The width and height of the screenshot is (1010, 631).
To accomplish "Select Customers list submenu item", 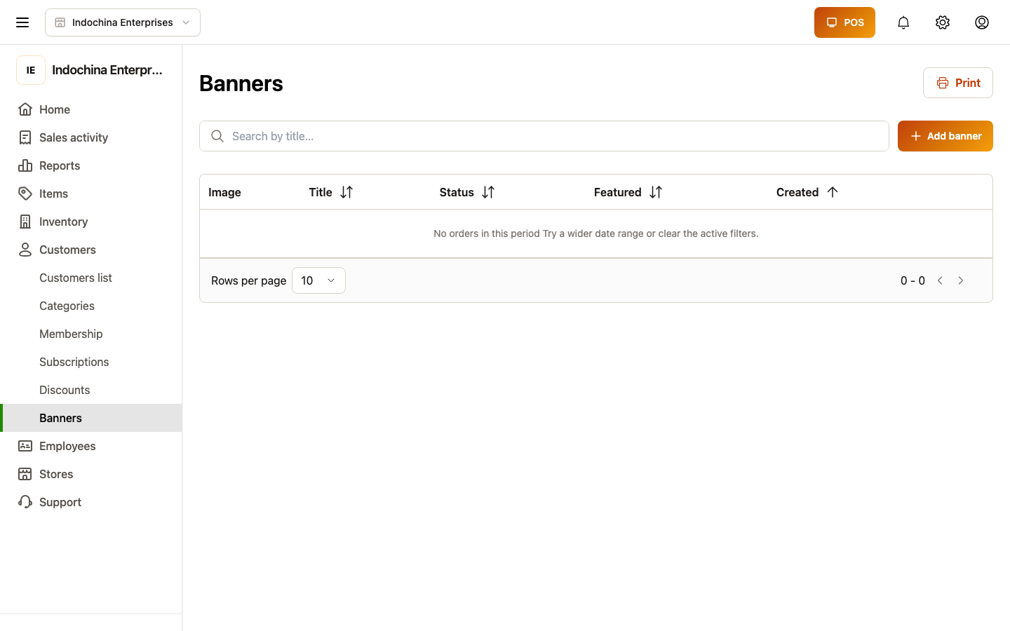I will point(91,278).
